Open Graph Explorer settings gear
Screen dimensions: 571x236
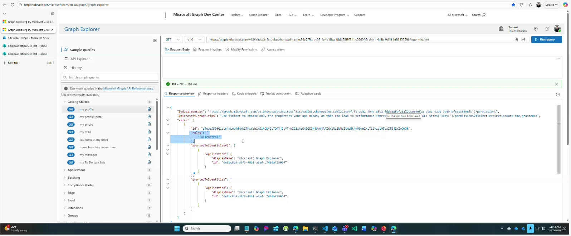point(536,29)
